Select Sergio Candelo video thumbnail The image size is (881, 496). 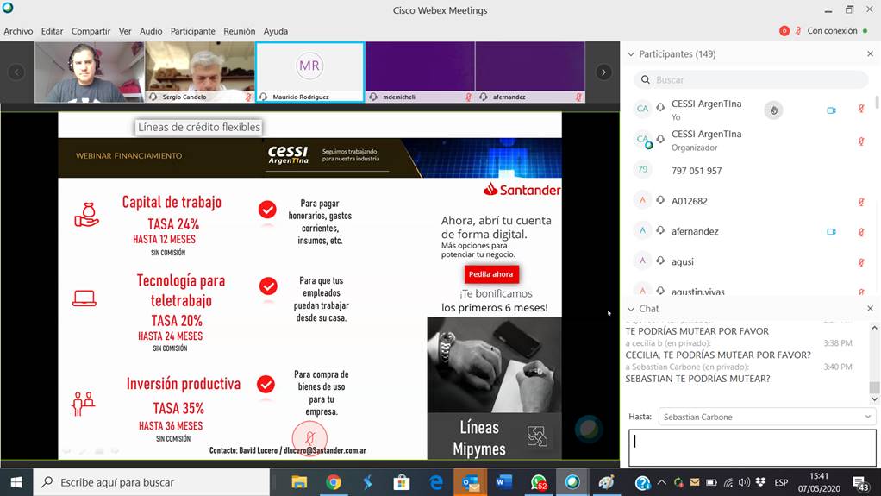200,72
